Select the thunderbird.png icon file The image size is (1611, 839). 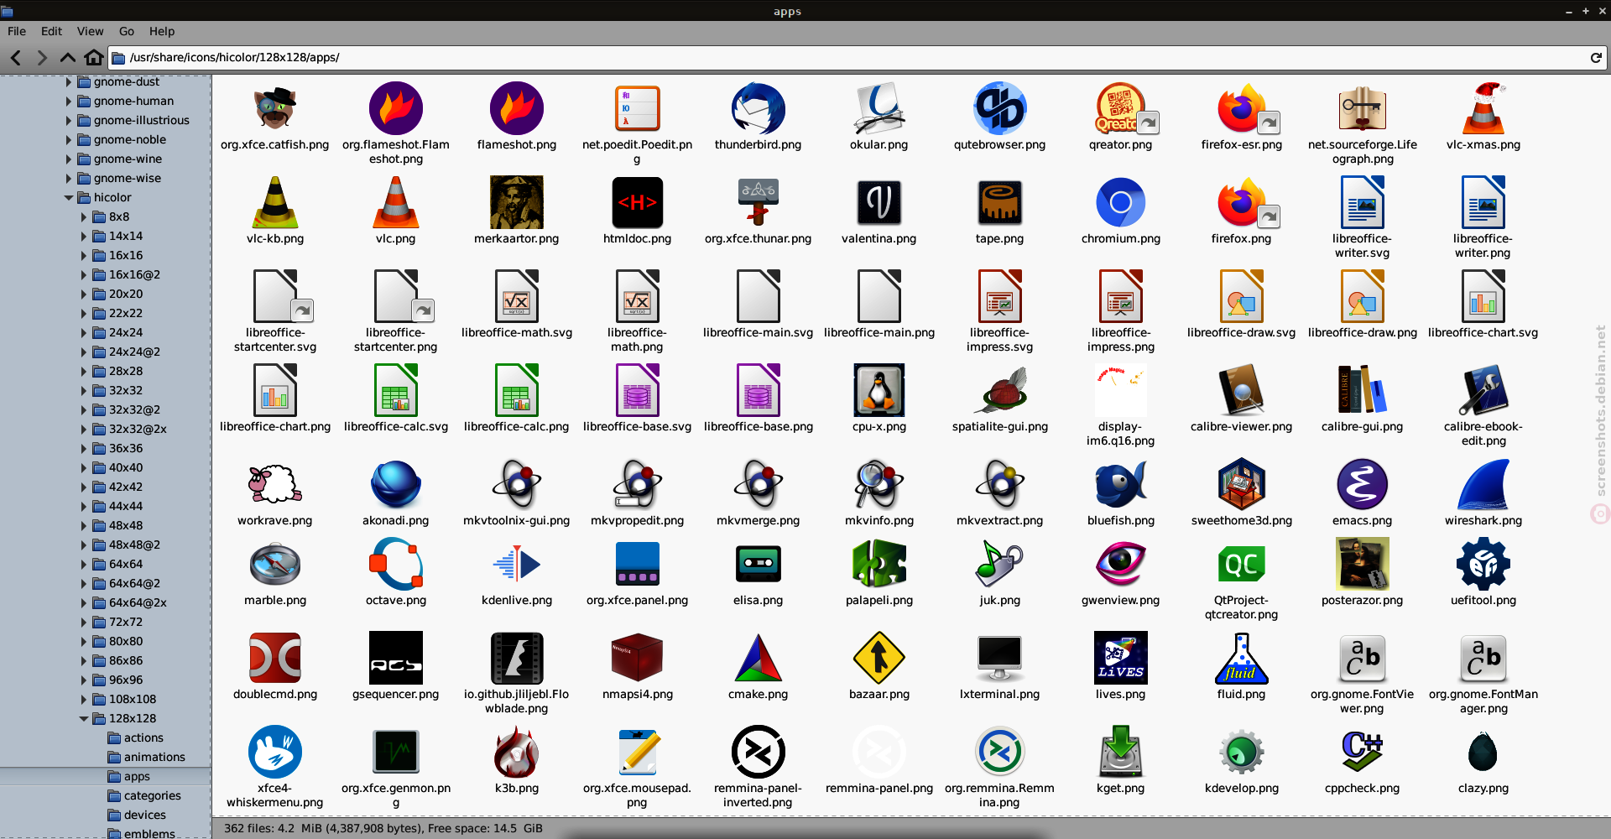coord(758,109)
